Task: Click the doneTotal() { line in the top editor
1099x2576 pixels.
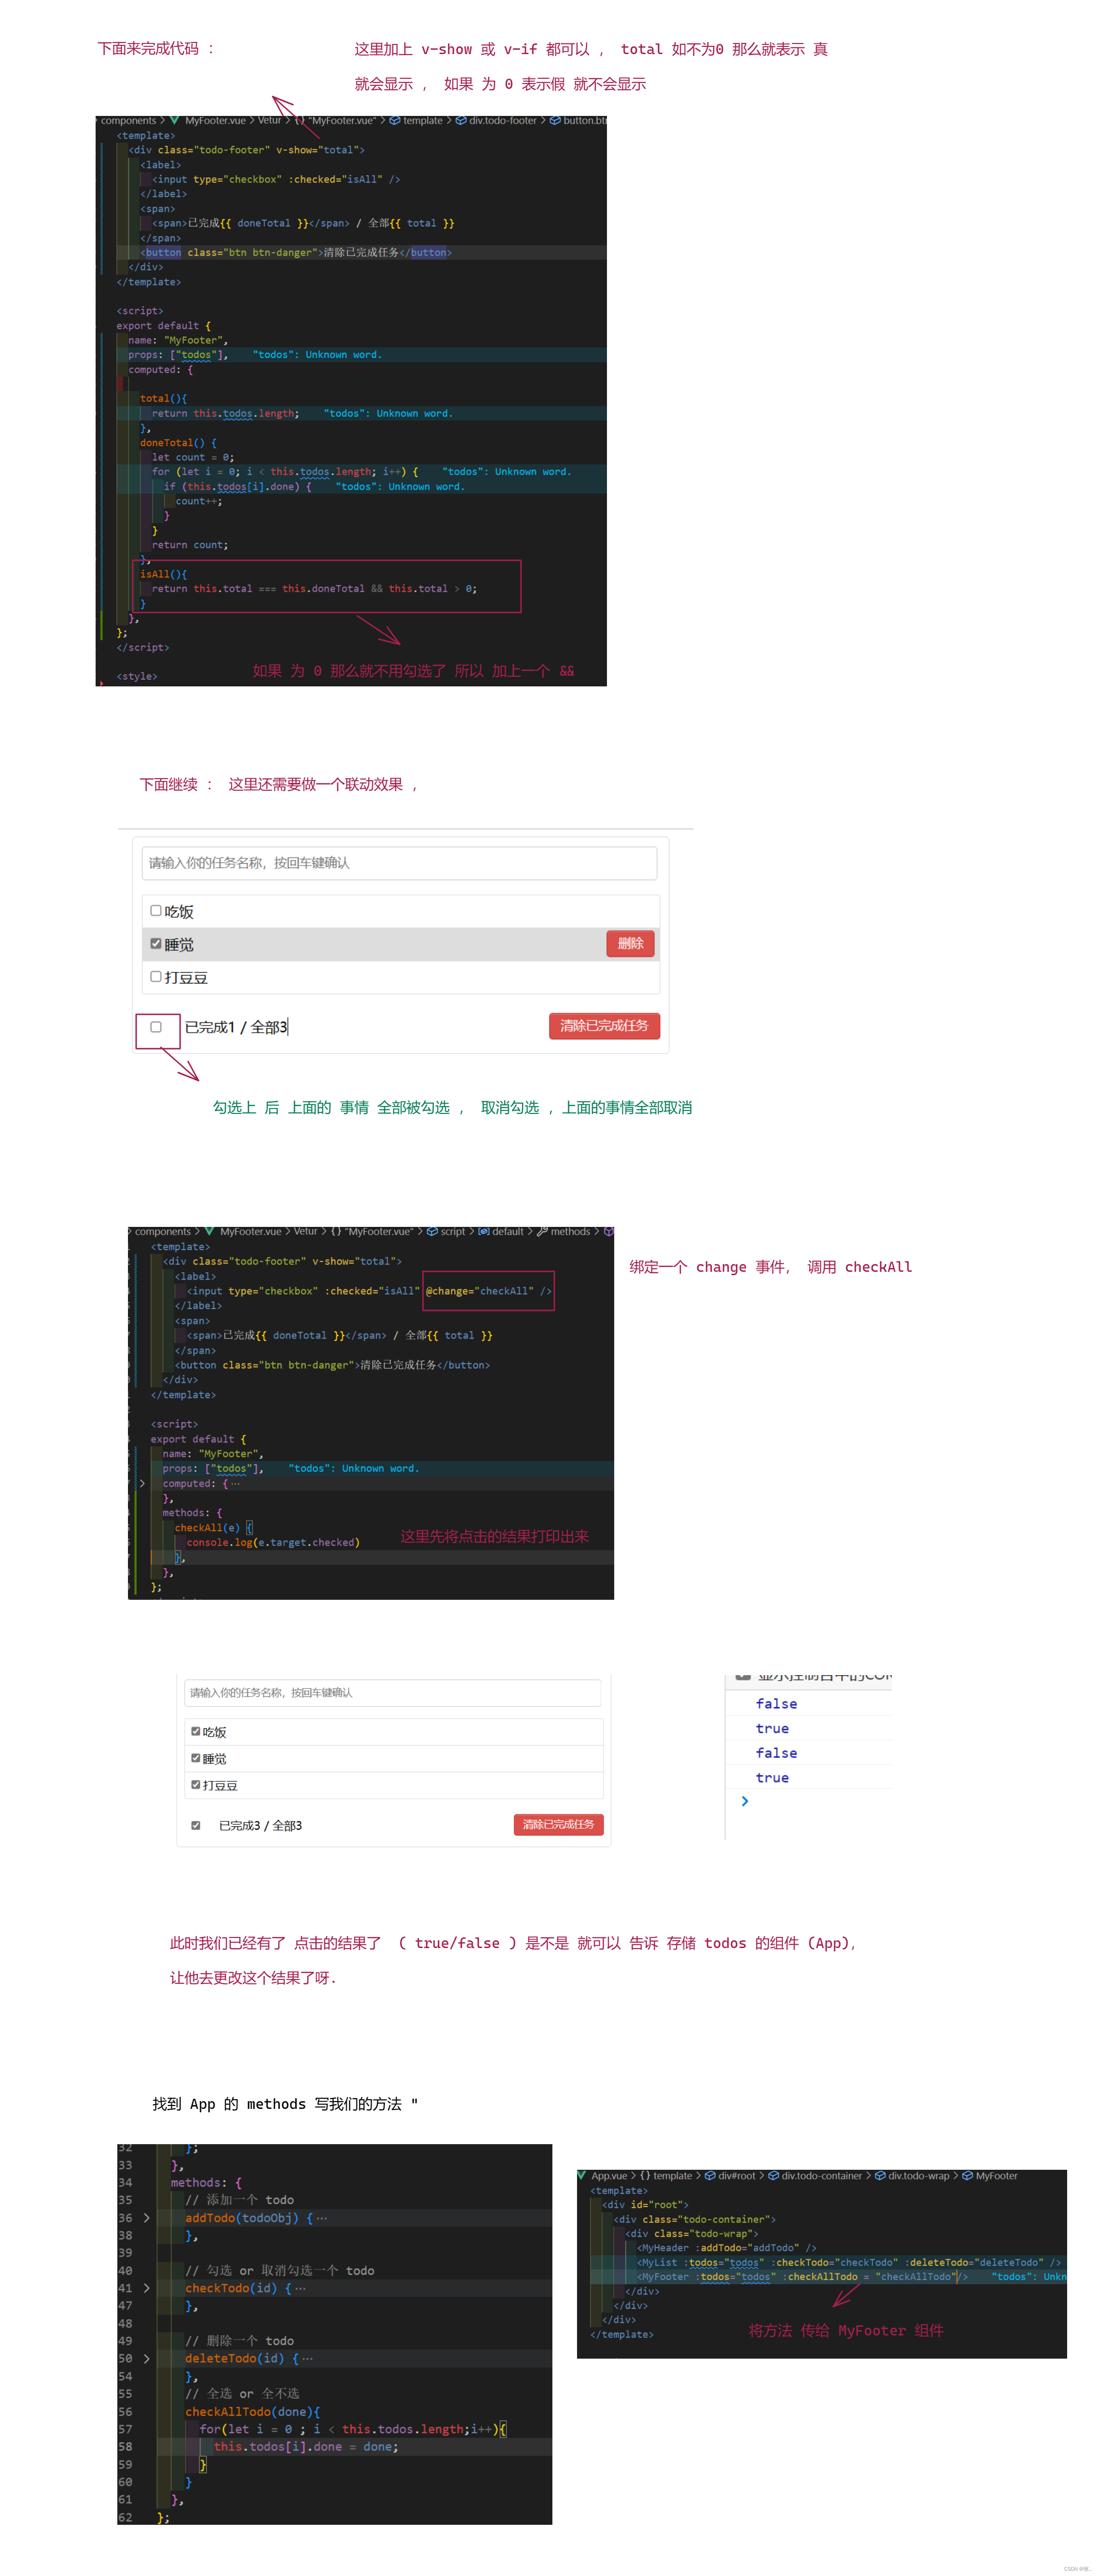Action: [x=178, y=442]
